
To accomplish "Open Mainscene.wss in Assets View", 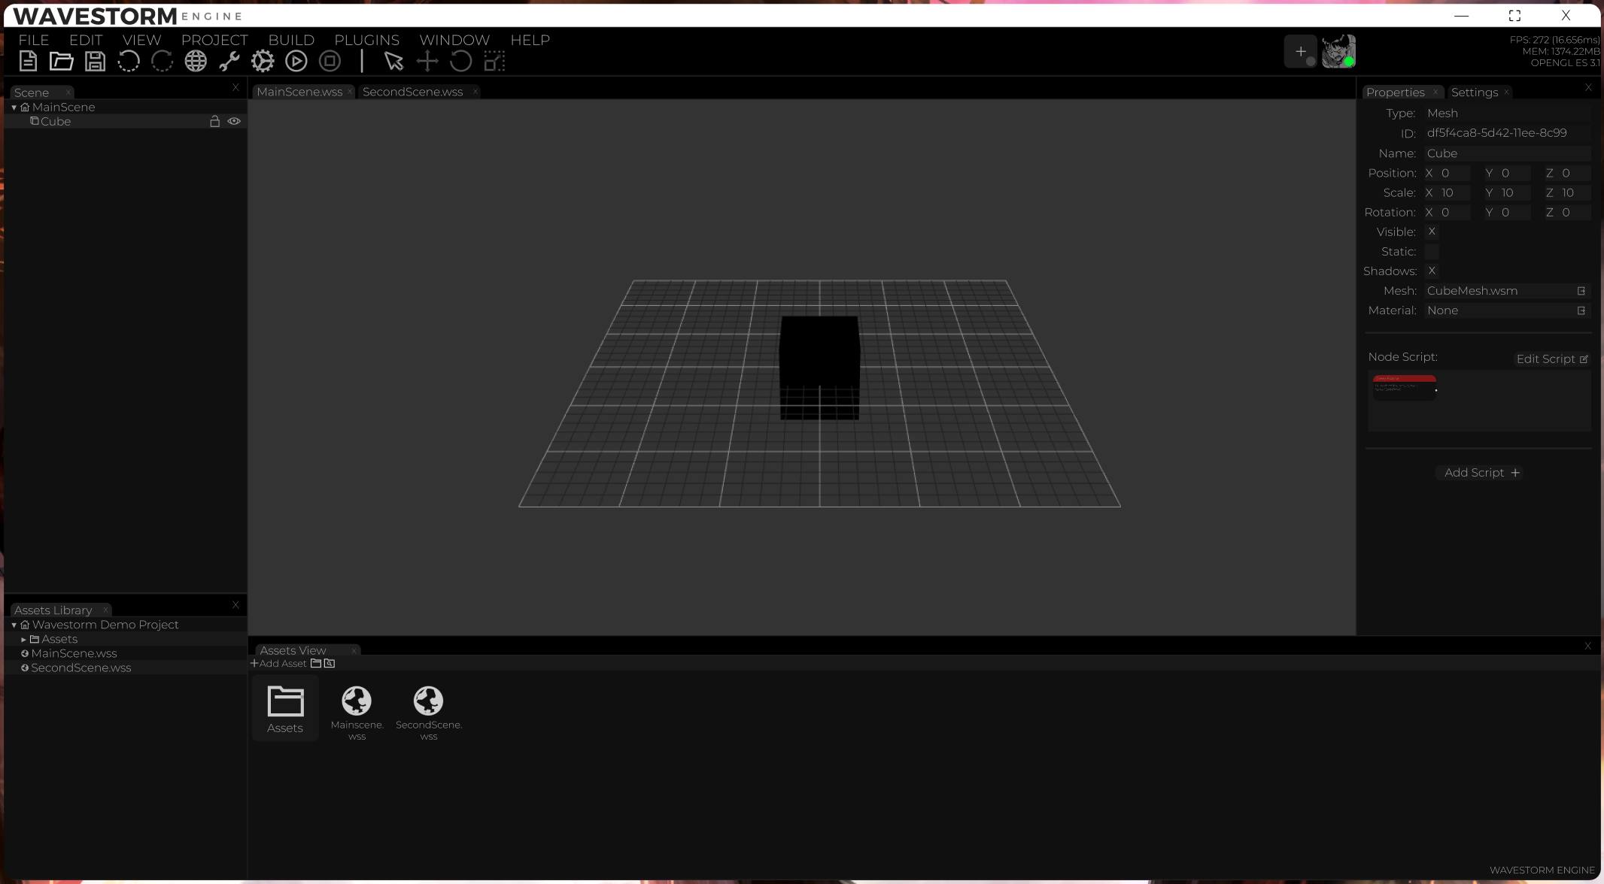I will point(357,713).
